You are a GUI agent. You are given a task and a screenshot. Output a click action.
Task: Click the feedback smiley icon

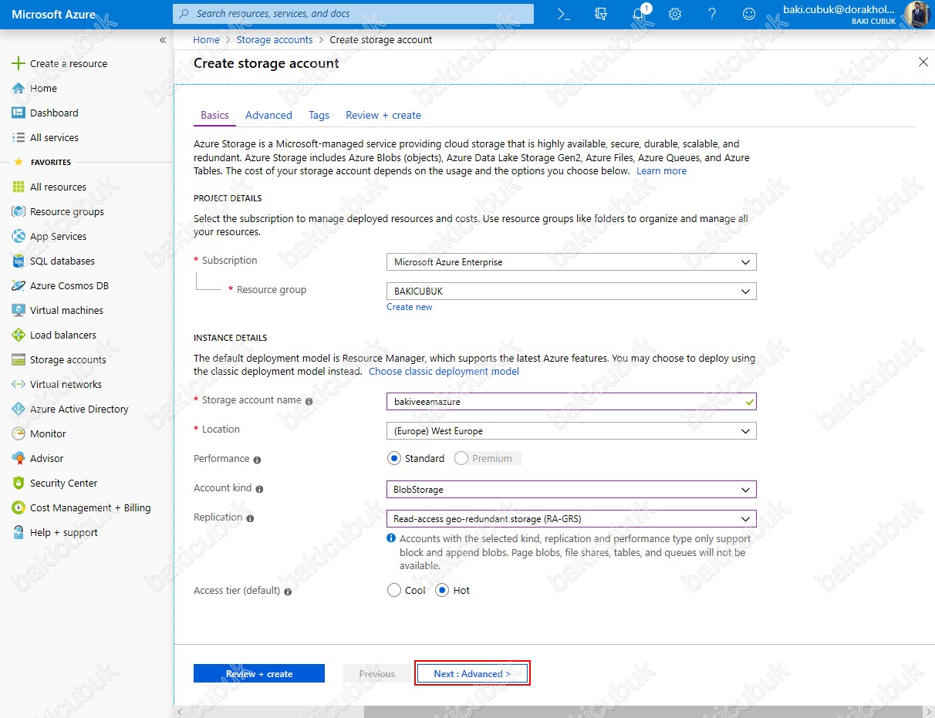pos(749,14)
